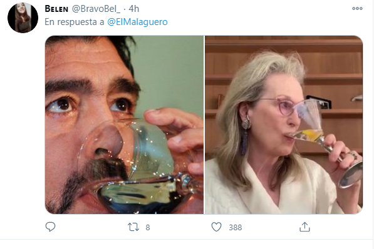The image size is (374, 249).
Task: Open the 4h timestamp permalink
Action: (134, 9)
